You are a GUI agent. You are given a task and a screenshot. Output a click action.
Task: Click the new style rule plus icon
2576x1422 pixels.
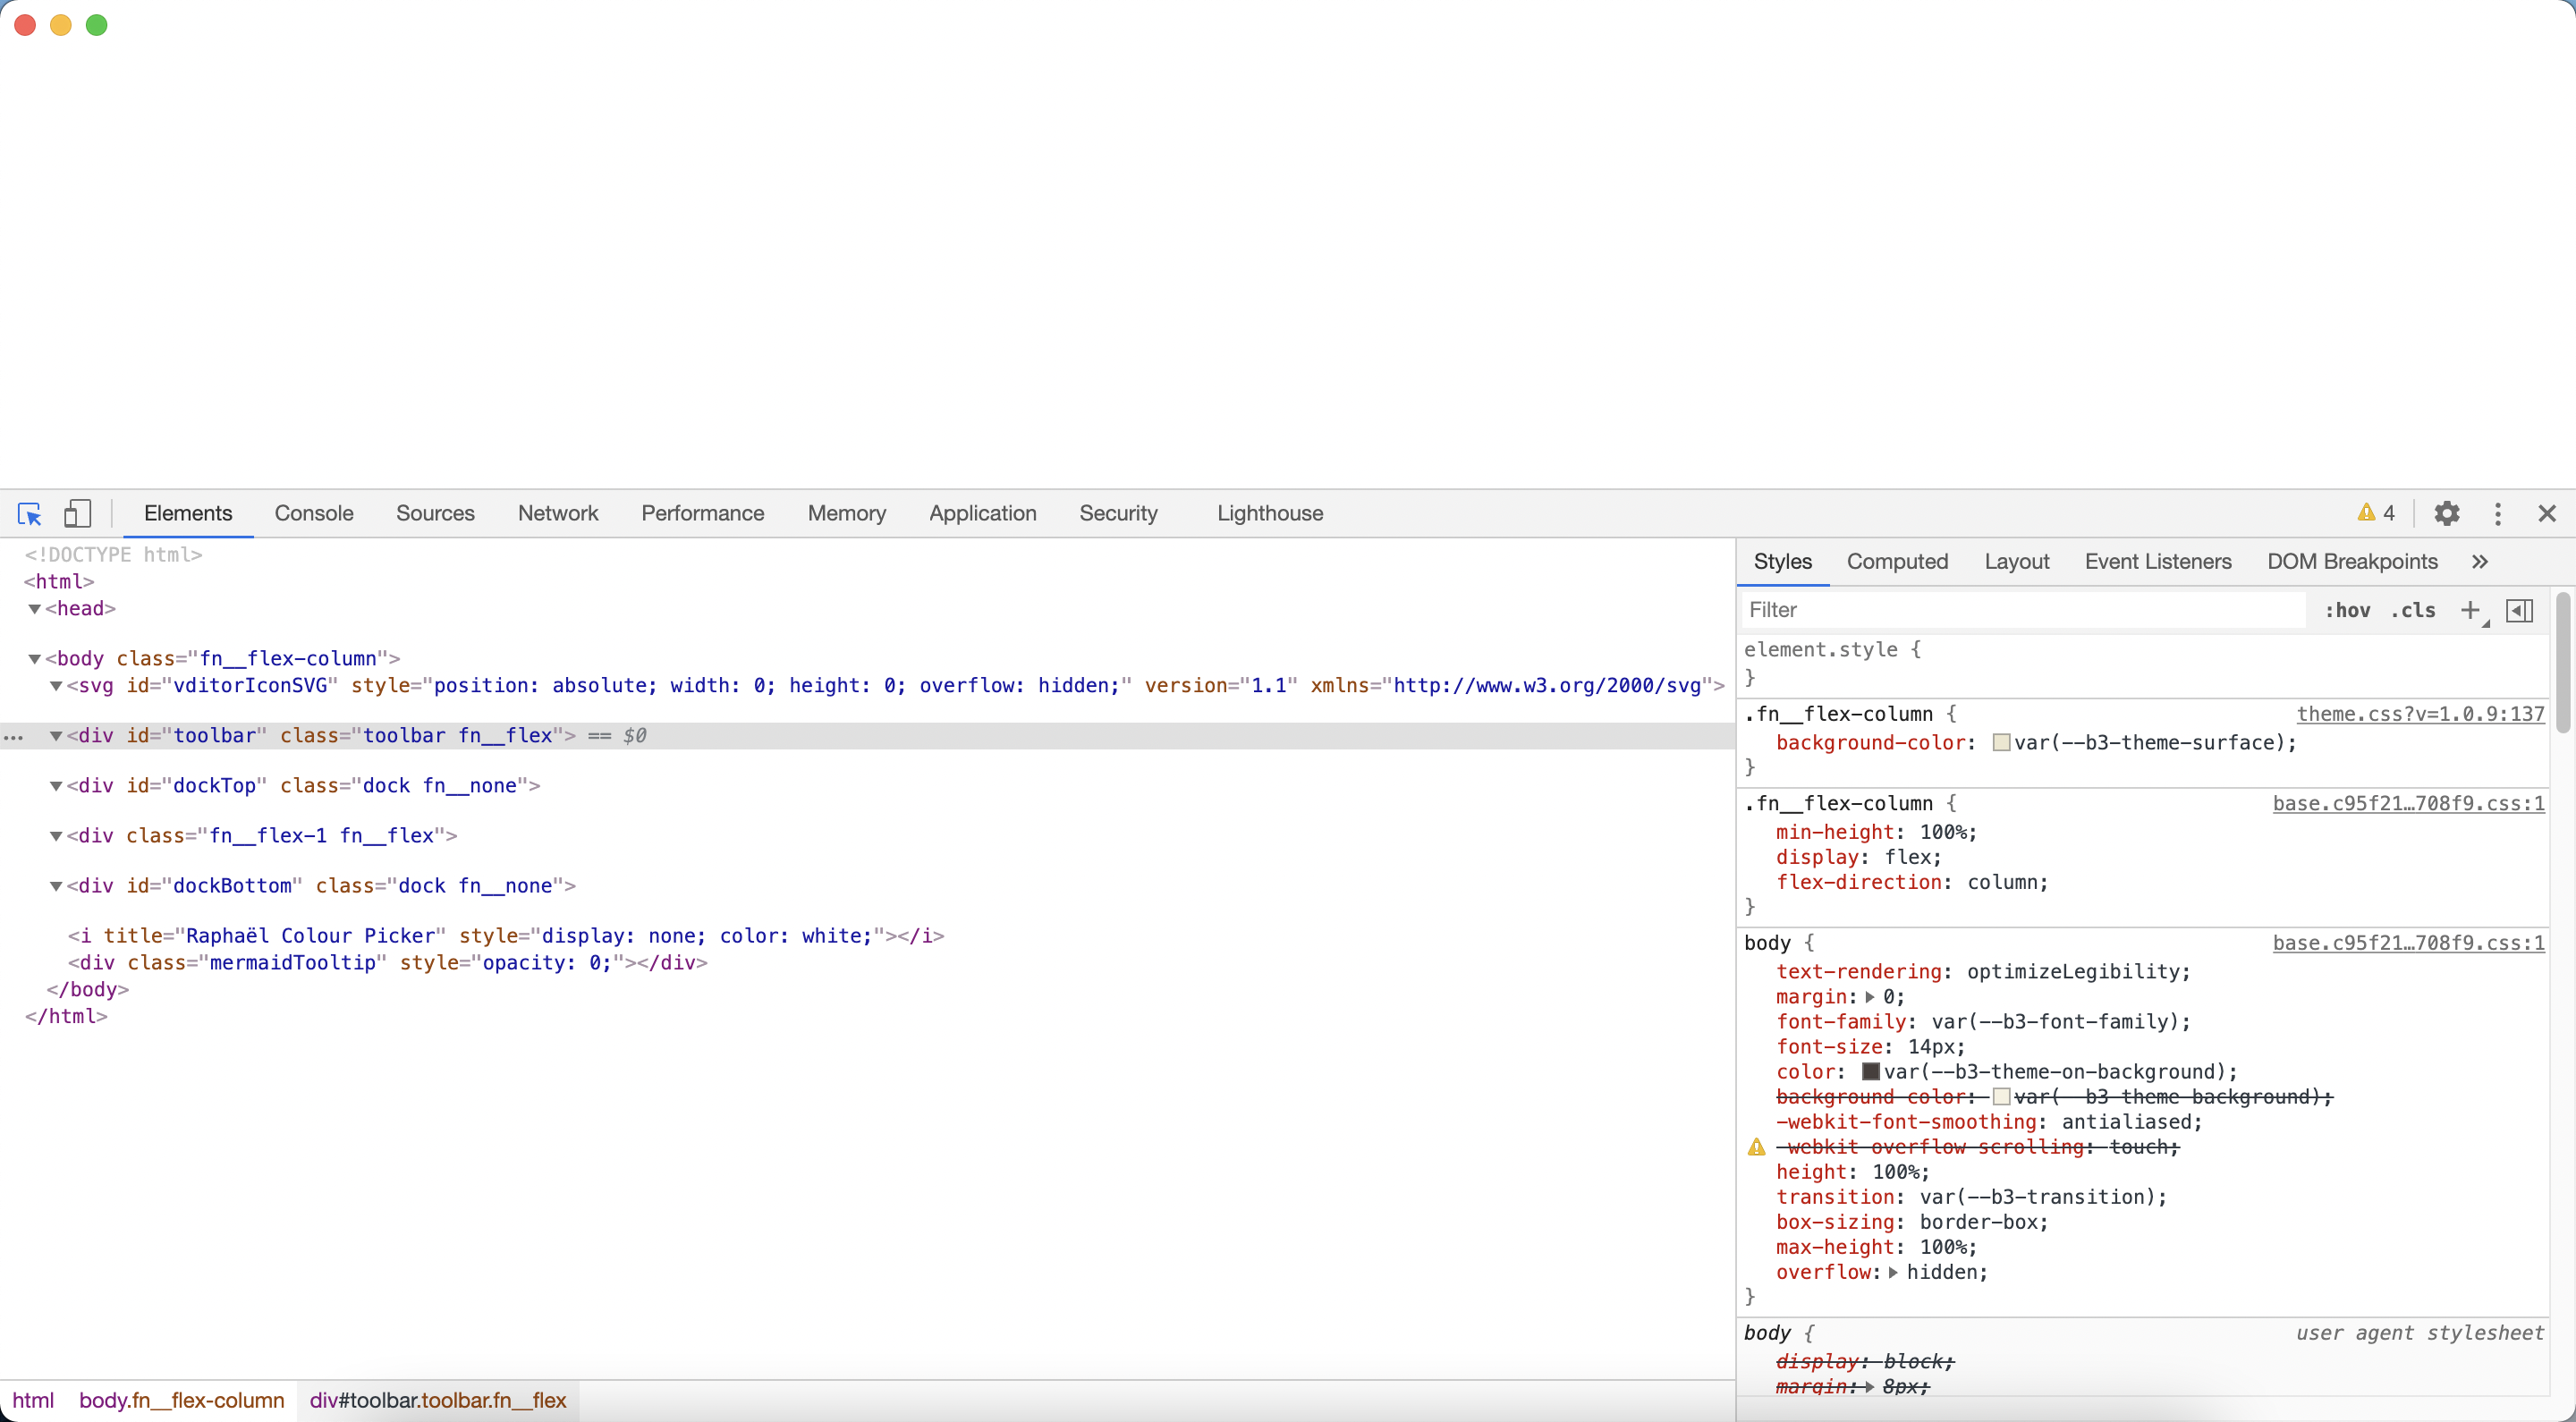2470,610
